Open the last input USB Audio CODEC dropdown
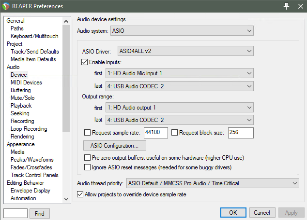307x220 pixels. pyautogui.click(x=180, y=86)
